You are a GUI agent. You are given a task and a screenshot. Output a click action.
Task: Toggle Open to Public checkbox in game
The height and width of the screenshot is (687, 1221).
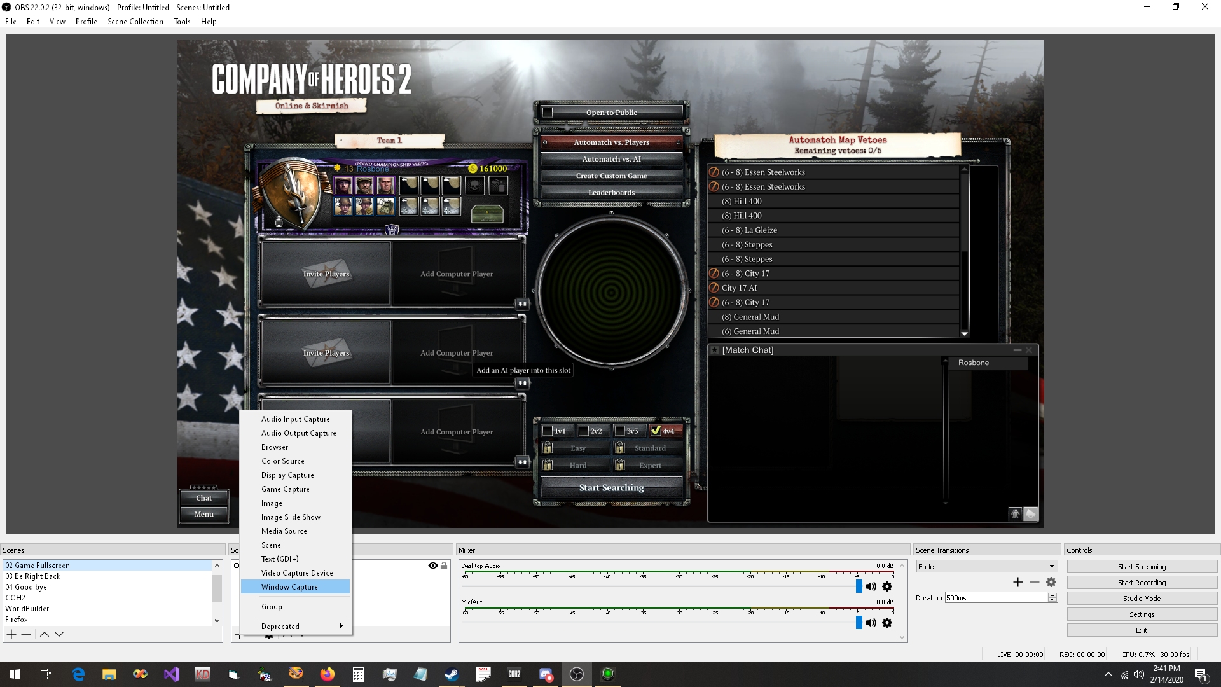point(548,113)
